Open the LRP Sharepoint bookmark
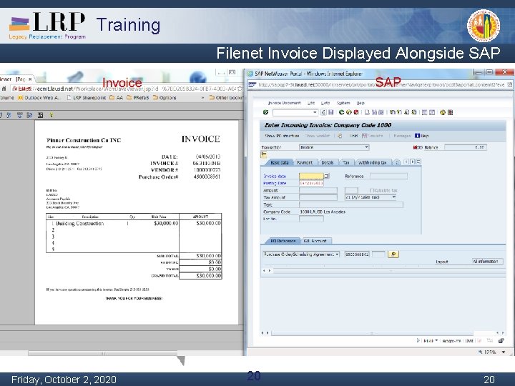 pos(86,97)
